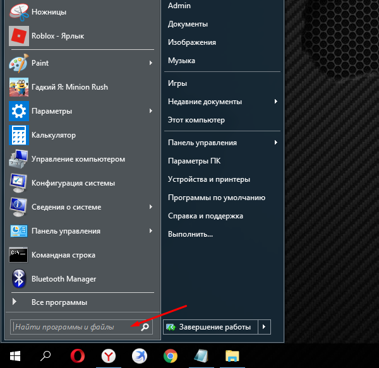The height and width of the screenshot is (368, 379).
Task: Expand the Сведения о системе submenu arrow
Action: [x=151, y=207]
